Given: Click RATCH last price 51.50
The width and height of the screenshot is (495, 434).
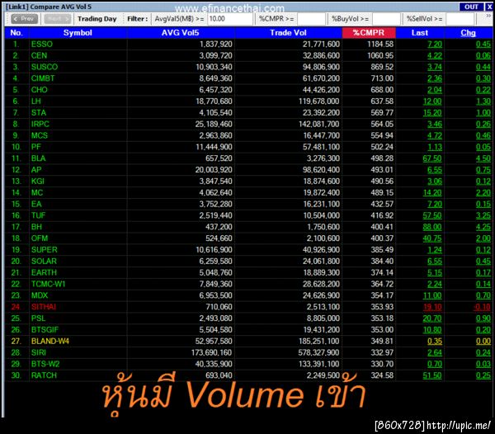Looking at the screenshot, I should click(432, 375).
